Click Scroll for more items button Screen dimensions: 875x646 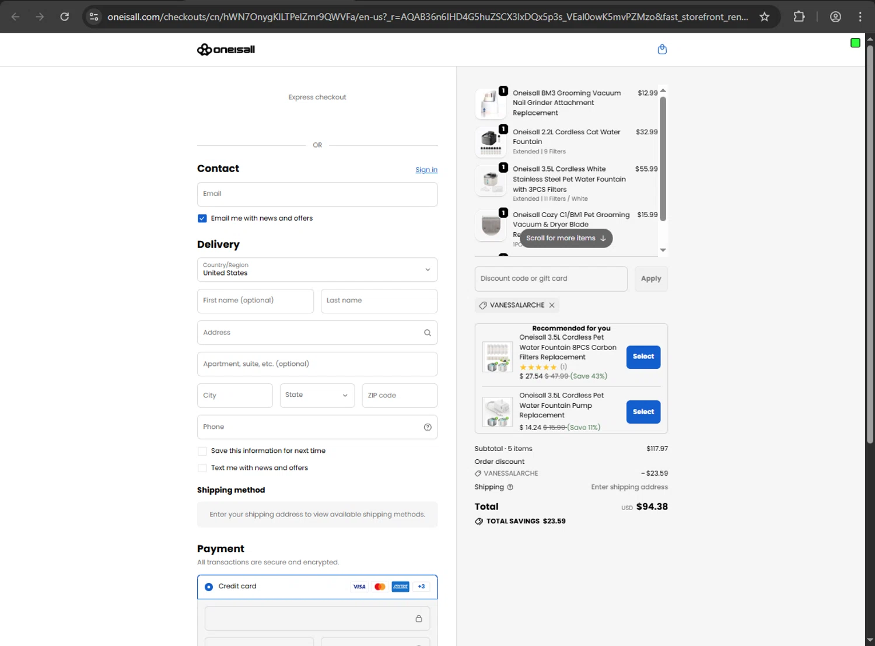click(x=566, y=238)
